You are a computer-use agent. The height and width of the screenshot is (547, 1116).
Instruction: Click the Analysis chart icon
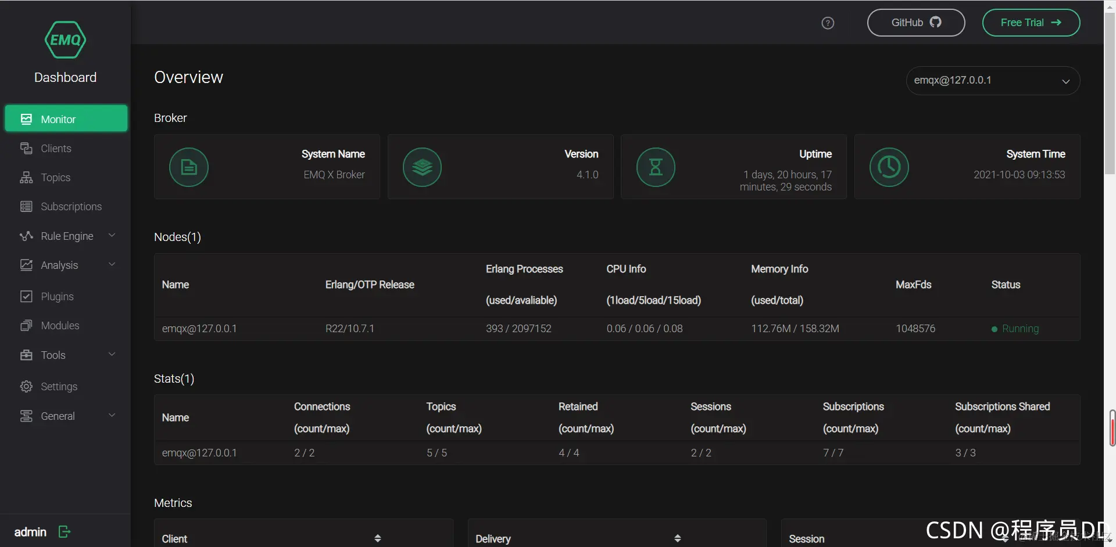[x=26, y=265]
